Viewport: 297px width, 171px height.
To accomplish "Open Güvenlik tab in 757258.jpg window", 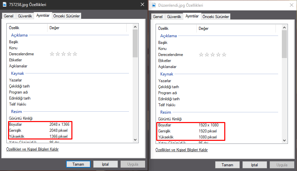I will click(x=25, y=16).
